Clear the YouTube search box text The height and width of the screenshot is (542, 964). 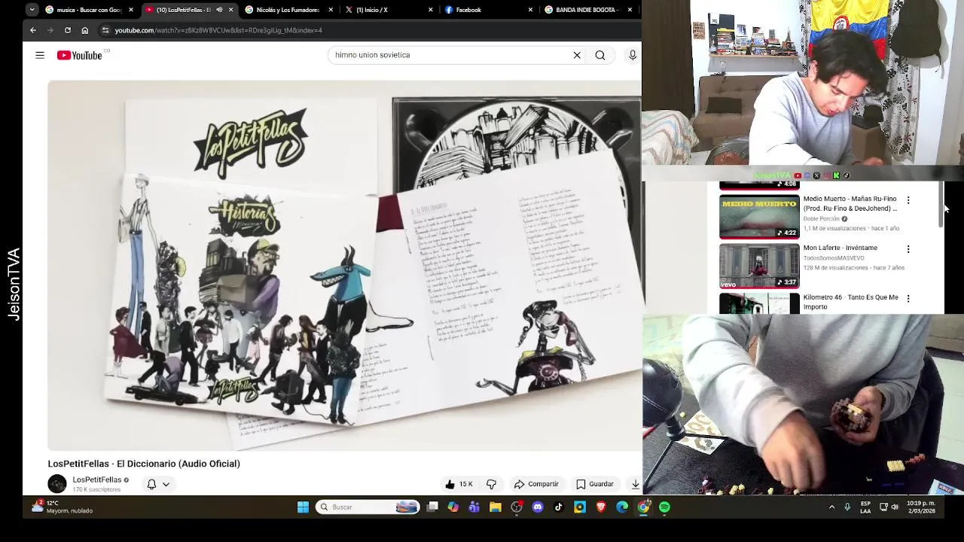coord(577,55)
